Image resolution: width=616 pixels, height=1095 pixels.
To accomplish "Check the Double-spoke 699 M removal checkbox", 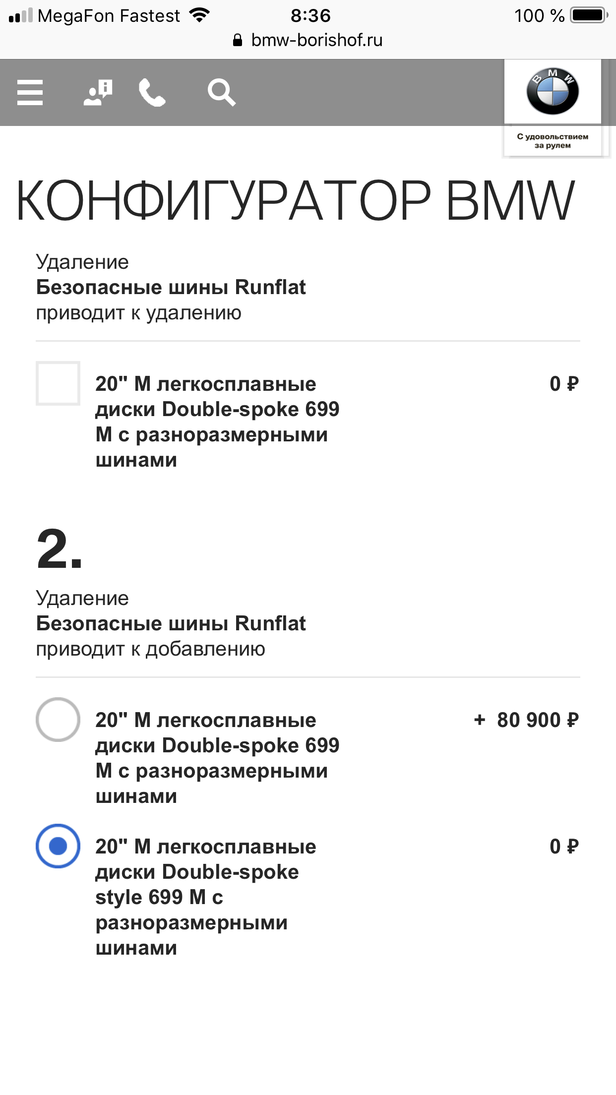I will click(x=58, y=383).
